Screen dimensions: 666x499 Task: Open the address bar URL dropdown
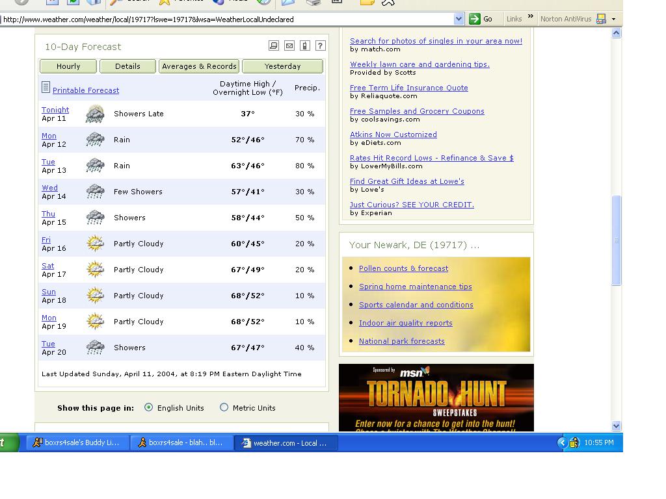(459, 19)
